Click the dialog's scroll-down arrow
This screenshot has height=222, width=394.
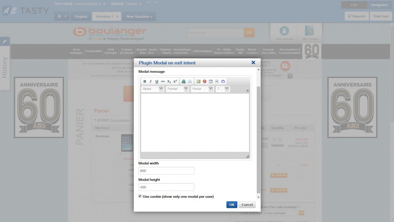click(x=259, y=197)
